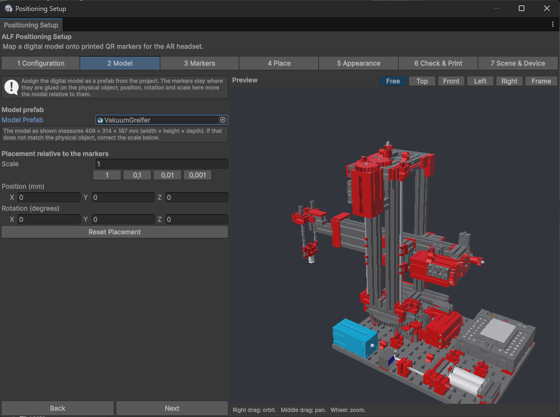The height and width of the screenshot is (417, 560).
Task: Click the Next button
Action: click(x=172, y=408)
